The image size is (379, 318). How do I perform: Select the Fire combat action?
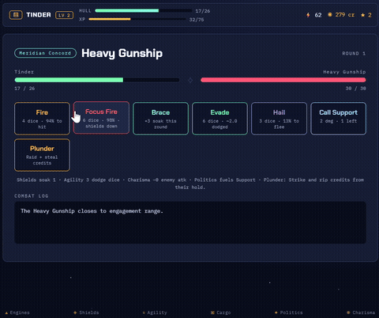(42, 119)
